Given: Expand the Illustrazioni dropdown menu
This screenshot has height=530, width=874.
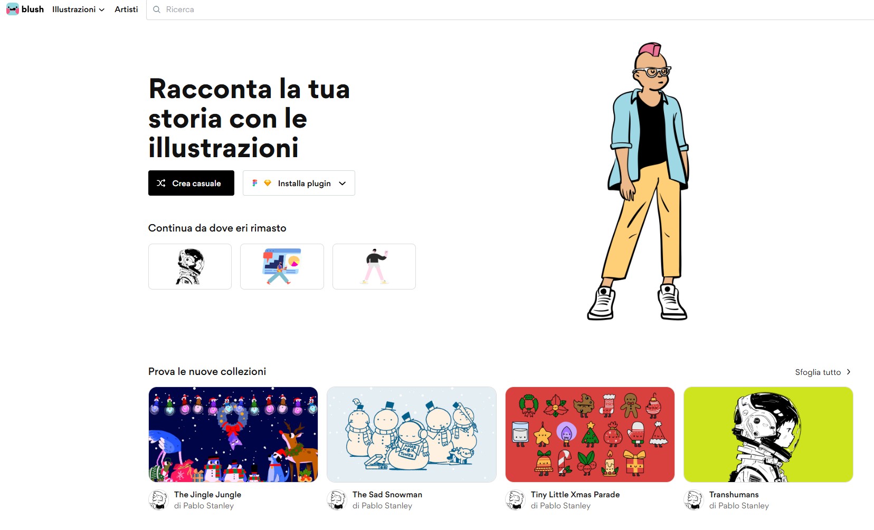Looking at the screenshot, I should pos(78,9).
